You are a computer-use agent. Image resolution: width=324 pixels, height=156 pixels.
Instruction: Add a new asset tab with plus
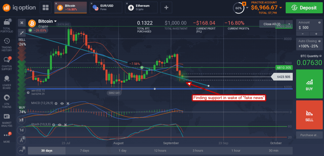166,8
